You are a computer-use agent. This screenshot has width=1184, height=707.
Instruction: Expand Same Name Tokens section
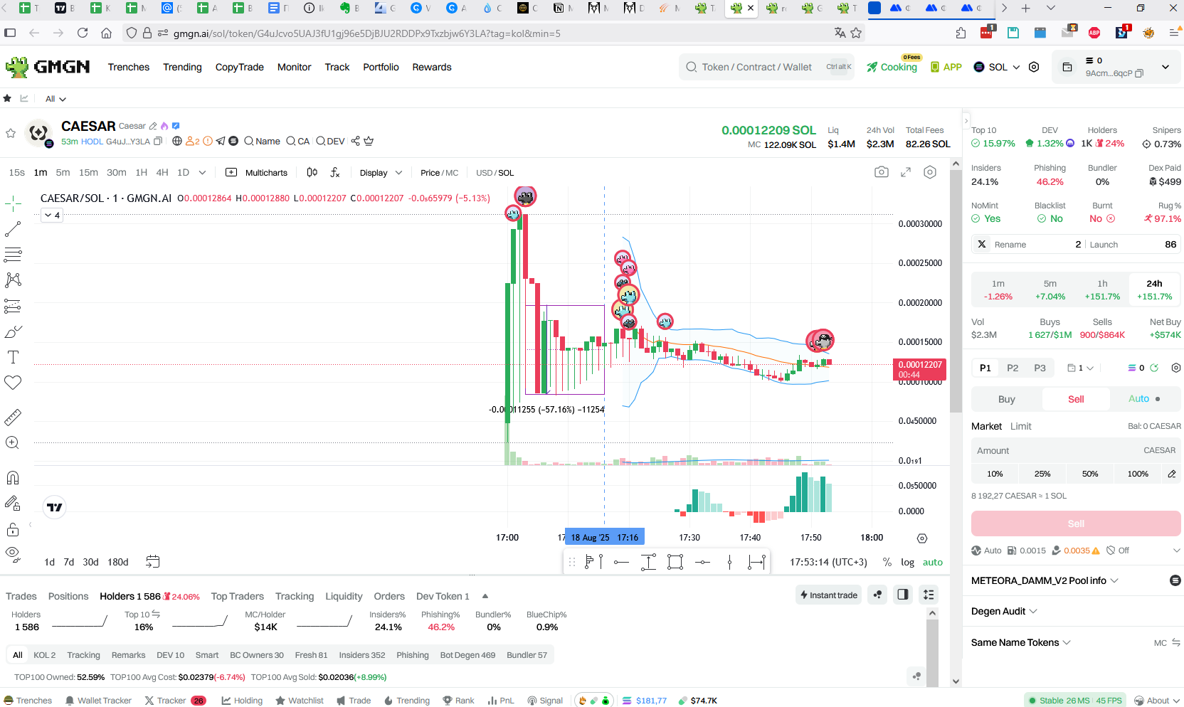[1021, 642]
